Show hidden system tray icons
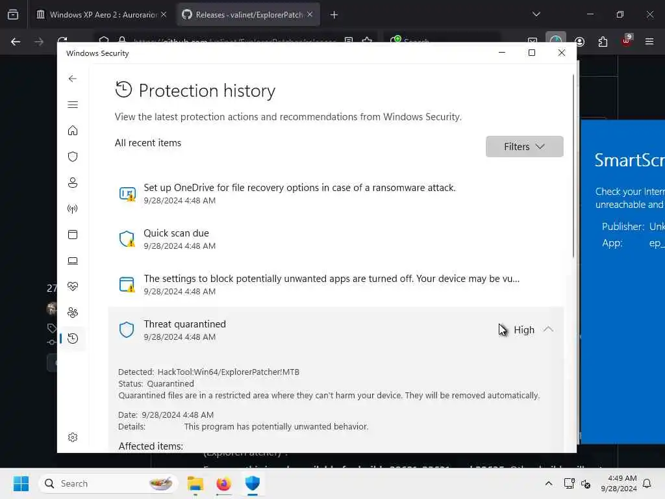 (x=548, y=483)
